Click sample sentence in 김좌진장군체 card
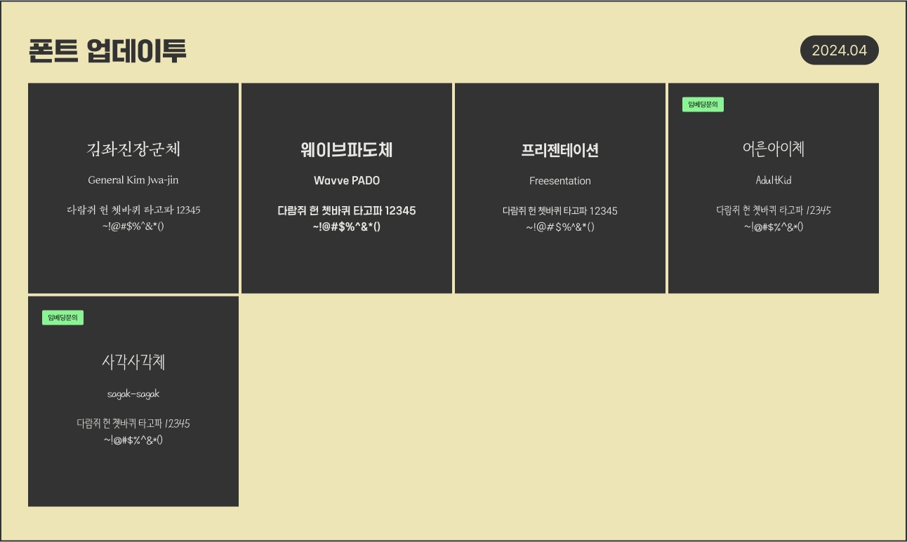The height and width of the screenshot is (542, 907). click(x=133, y=210)
